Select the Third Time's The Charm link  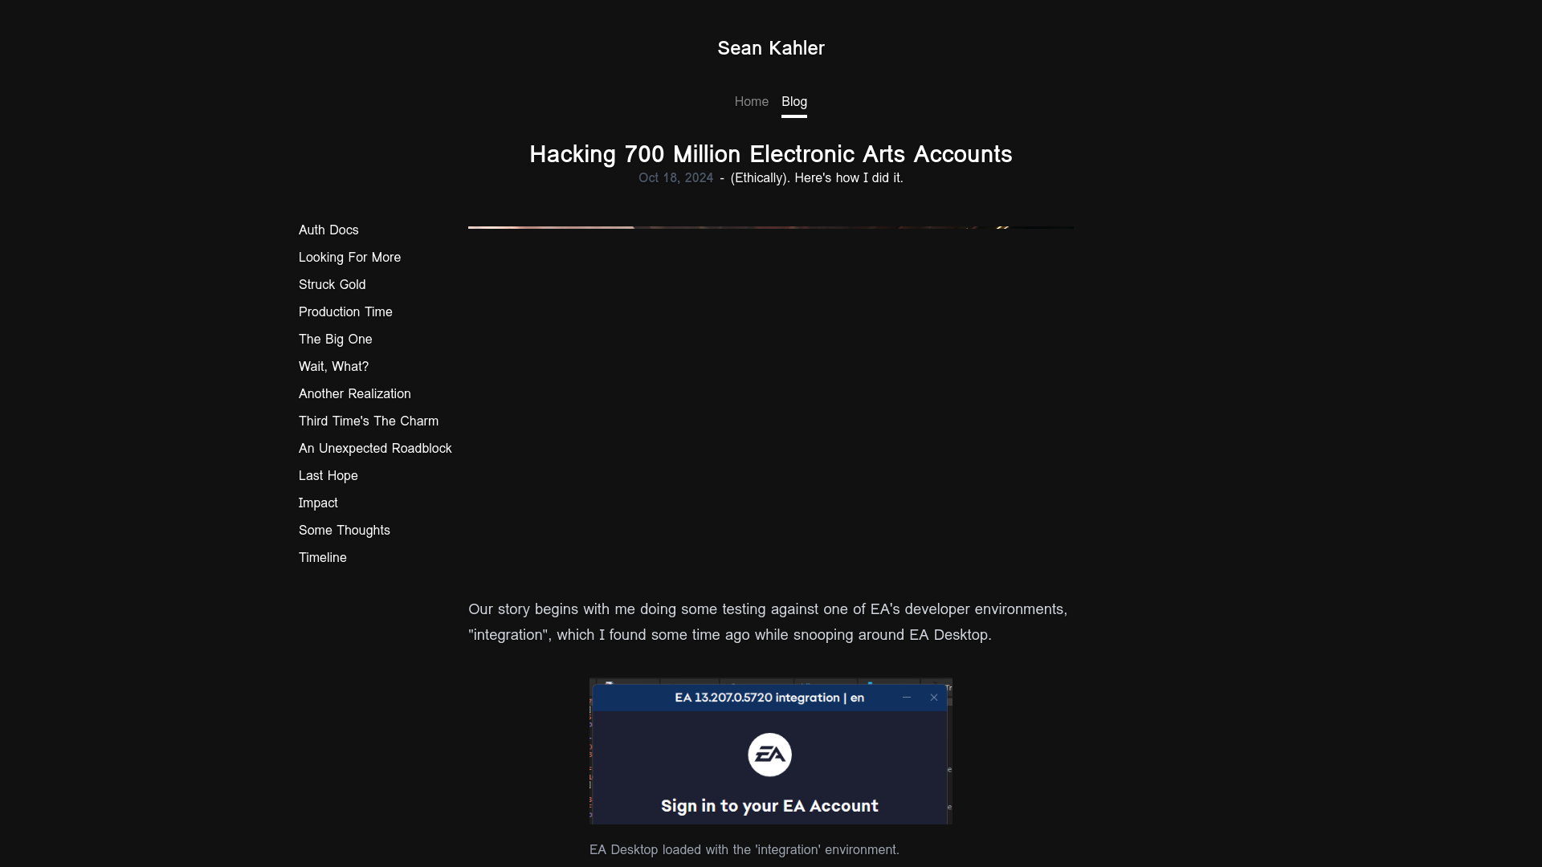pyautogui.click(x=369, y=421)
